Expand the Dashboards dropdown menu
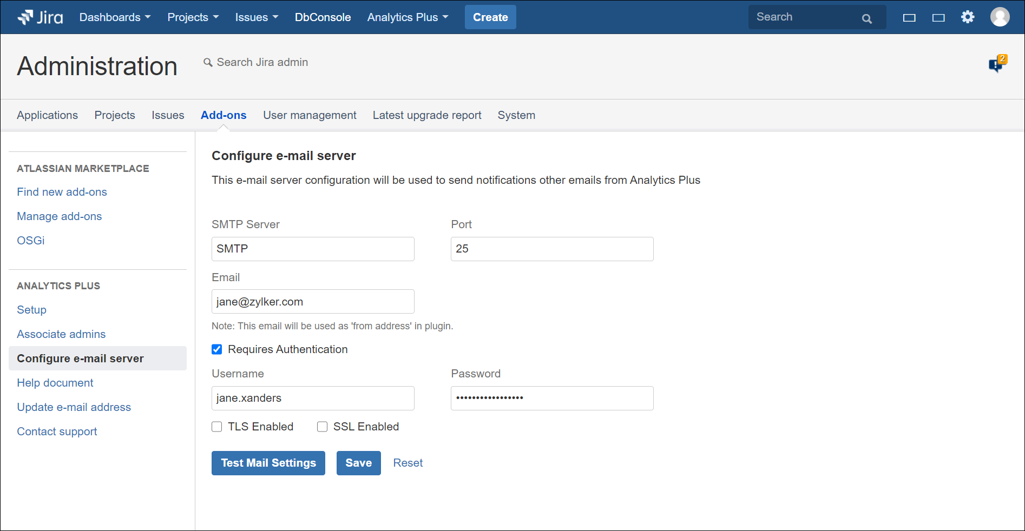 115,17
